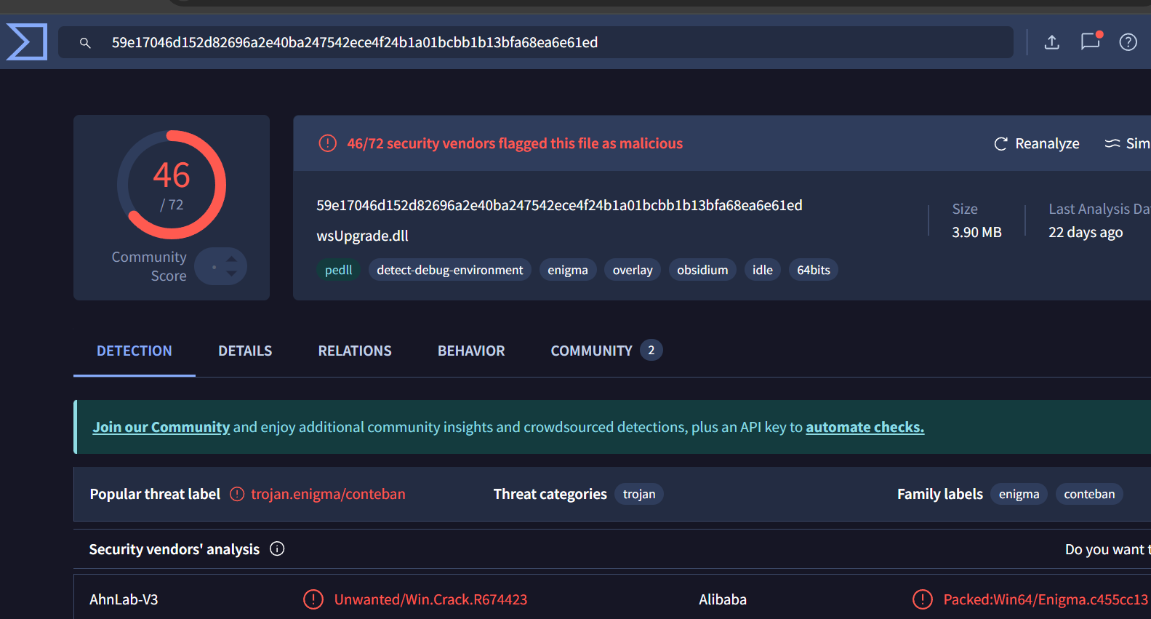Click the AhnLab-V3 detection alert icon
Viewport: 1151px width, 619px height.
[313, 599]
